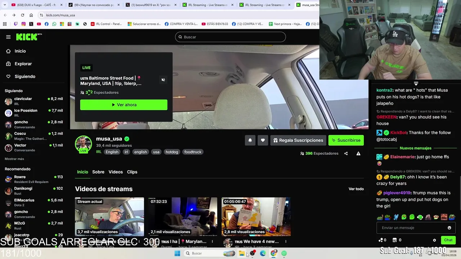This screenshot has width=461, height=259.
Task: Select the Inicio channel tab
Action: tap(82, 172)
